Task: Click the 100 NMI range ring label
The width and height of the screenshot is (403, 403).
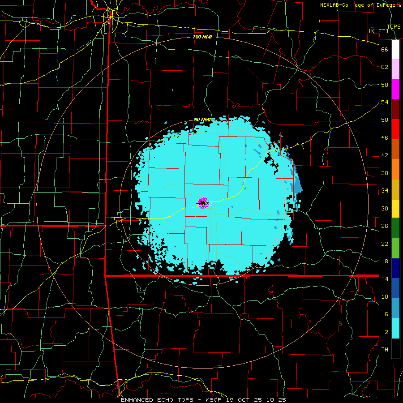Action: coord(202,37)
